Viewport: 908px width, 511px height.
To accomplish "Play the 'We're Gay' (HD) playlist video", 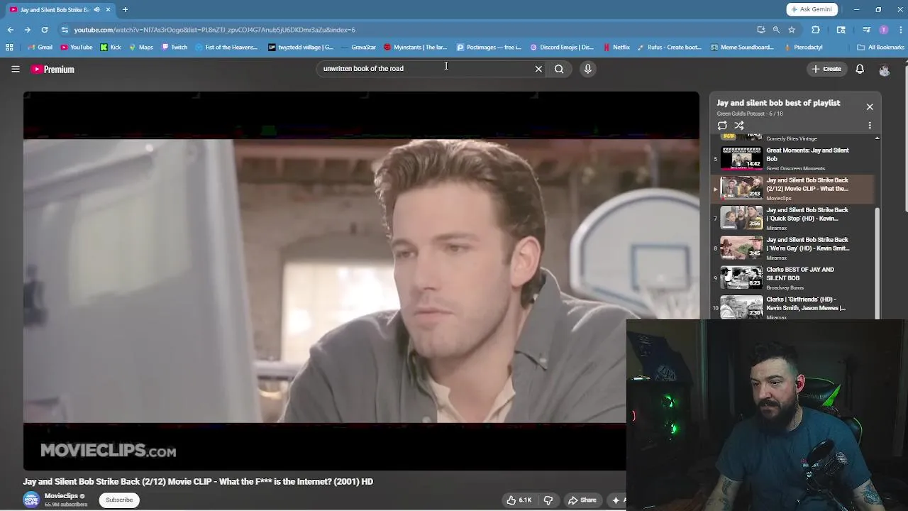I will click(x=793, y=248).
